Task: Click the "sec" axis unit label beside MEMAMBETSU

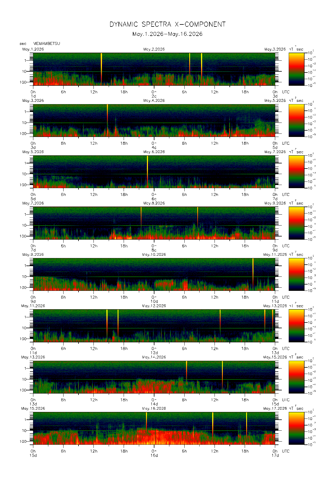Action: [x=23, y=44]
